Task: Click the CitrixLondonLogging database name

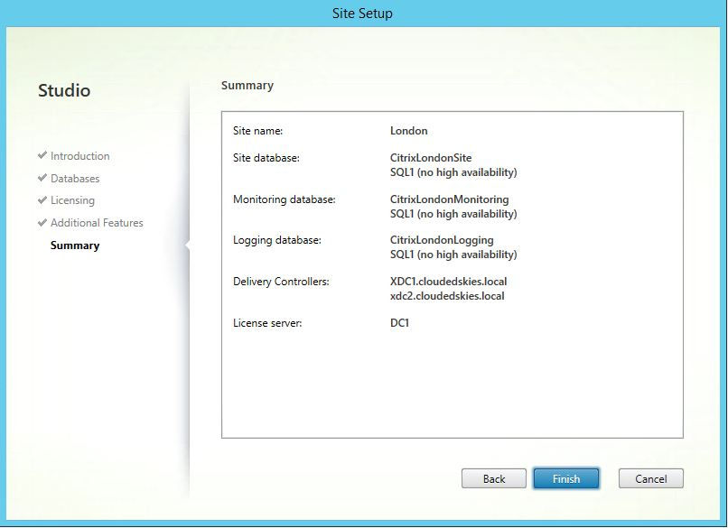Action: click(x=442, y=240)
